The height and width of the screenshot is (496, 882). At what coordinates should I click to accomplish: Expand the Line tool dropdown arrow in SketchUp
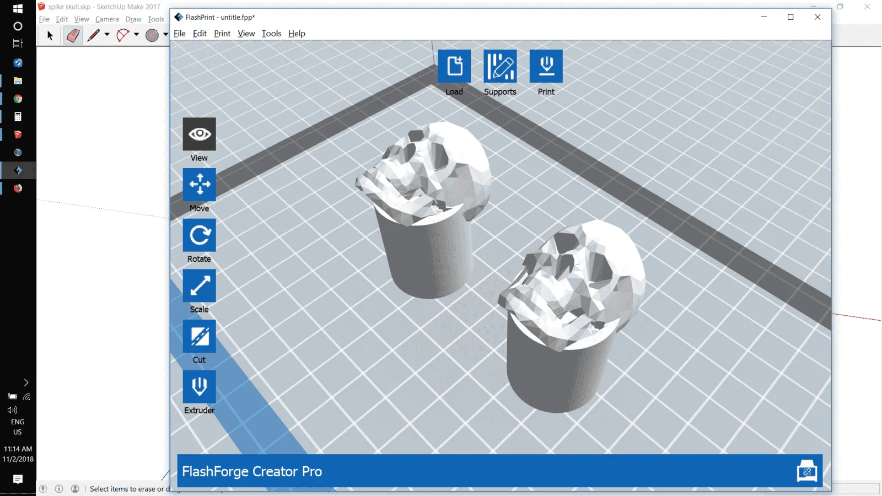coord(107,35)
